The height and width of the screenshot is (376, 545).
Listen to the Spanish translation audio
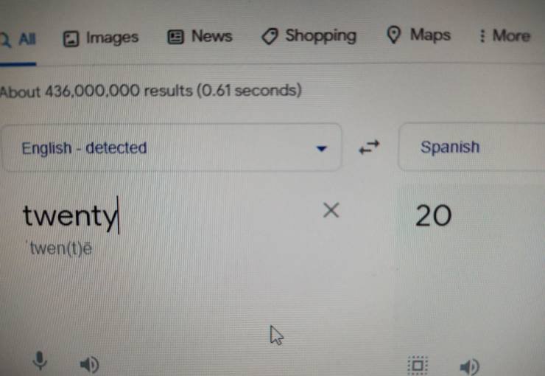click(x=468, y=366)
